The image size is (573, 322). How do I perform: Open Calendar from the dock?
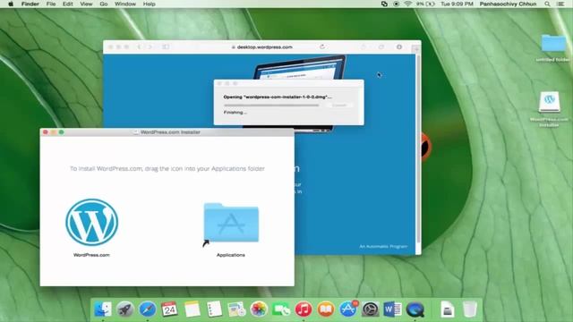[169, 309]
